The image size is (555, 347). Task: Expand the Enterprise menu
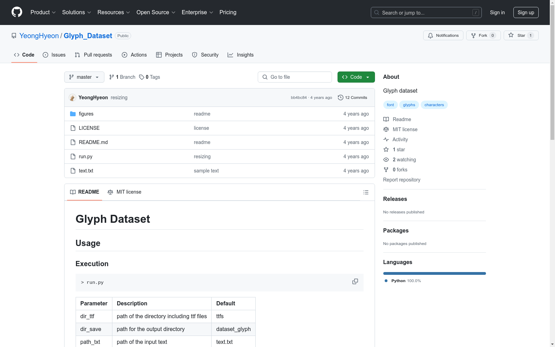pos(197,12)
